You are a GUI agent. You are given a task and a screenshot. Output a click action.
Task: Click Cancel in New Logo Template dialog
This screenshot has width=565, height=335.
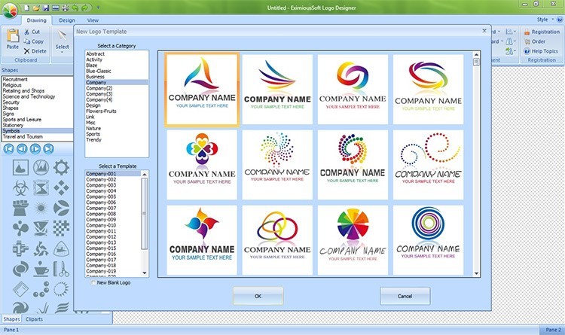(405, 297)
